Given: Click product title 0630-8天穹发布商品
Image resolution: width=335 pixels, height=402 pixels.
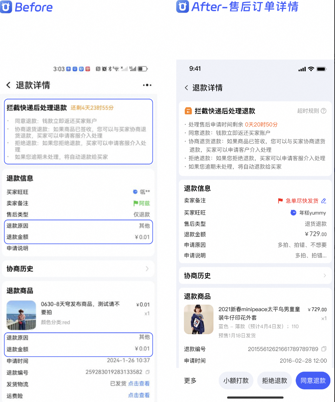Looking at the screenshot, I should click(x=80, y=308).
